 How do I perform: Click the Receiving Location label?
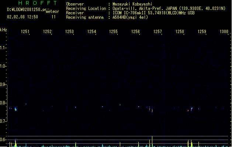86,8
